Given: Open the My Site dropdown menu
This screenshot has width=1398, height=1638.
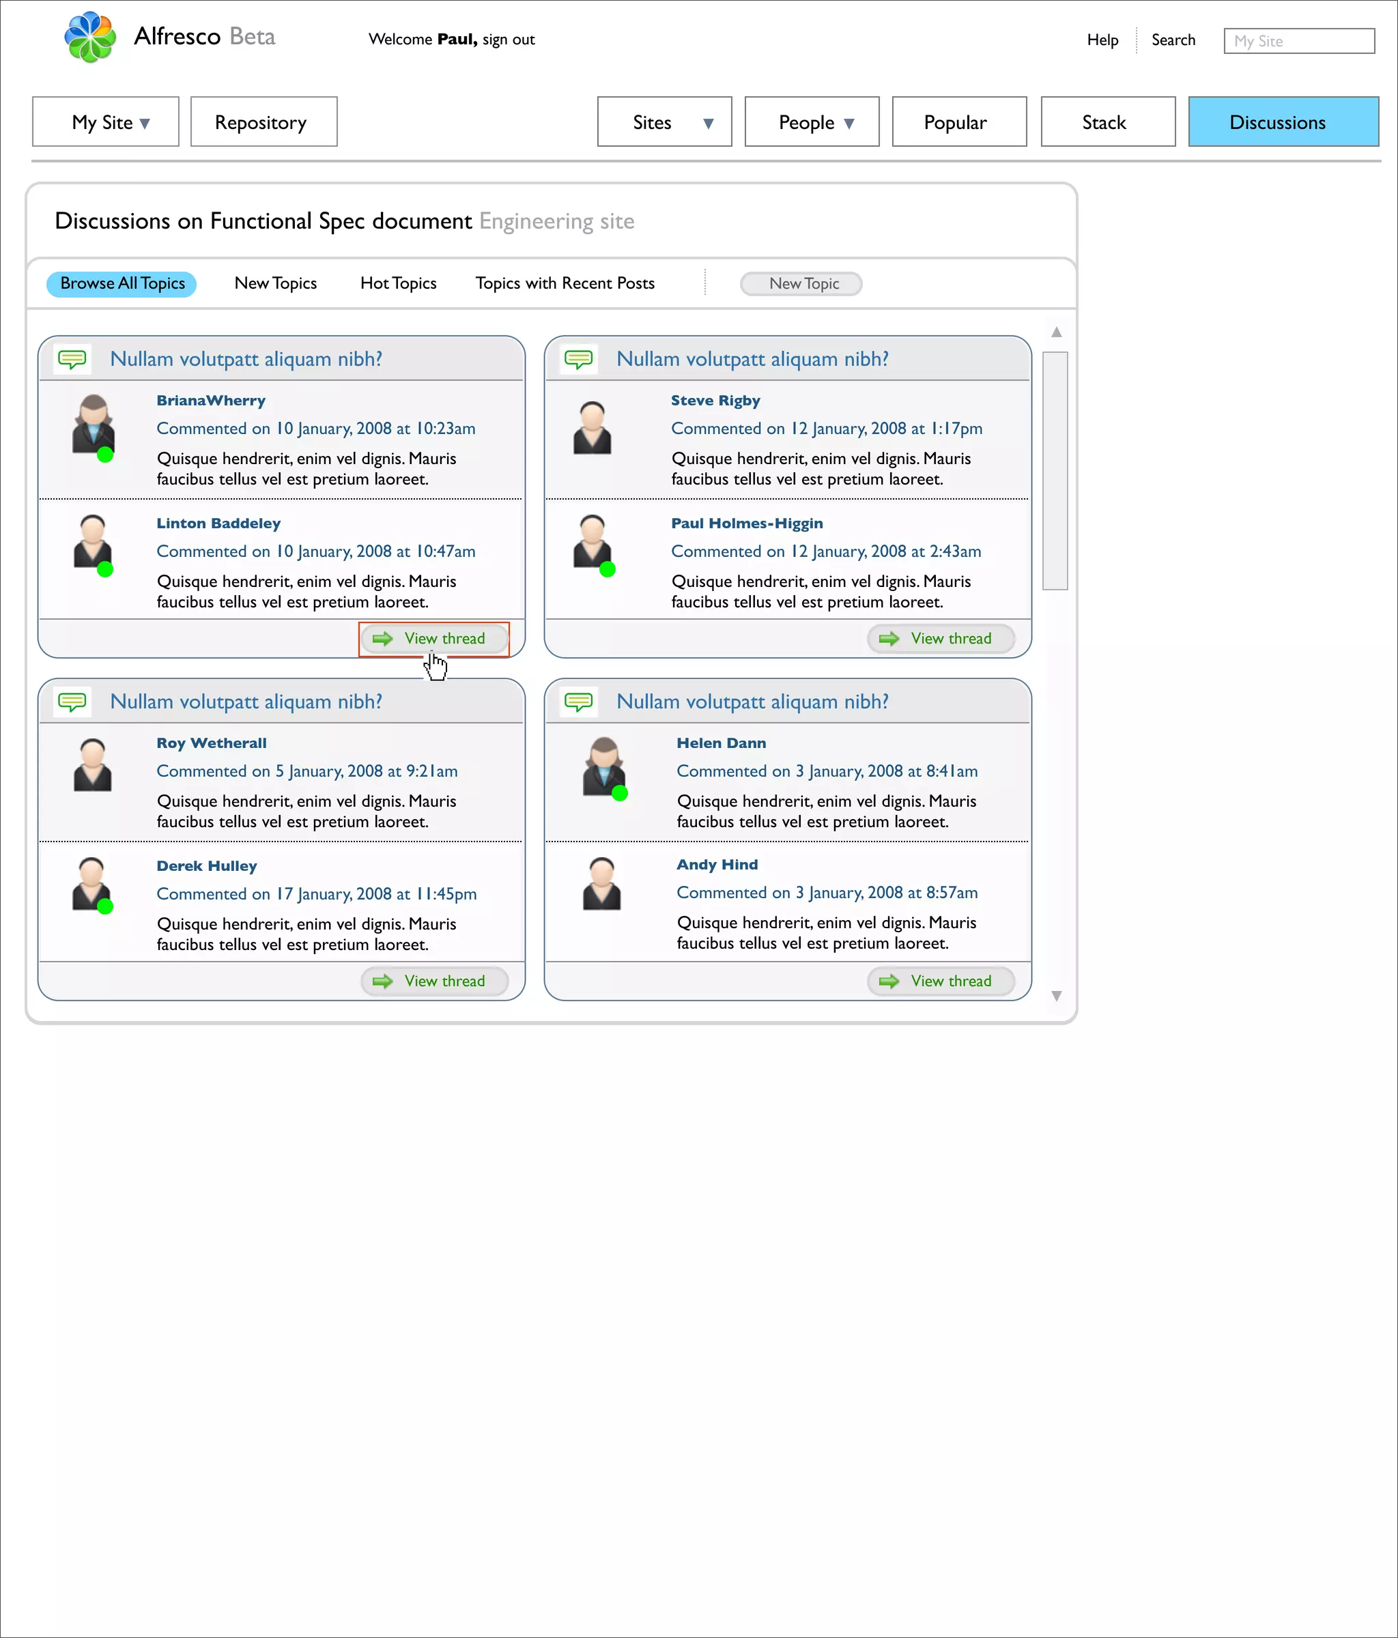Looking at the screenshot, I should click(x=106, y=121).
